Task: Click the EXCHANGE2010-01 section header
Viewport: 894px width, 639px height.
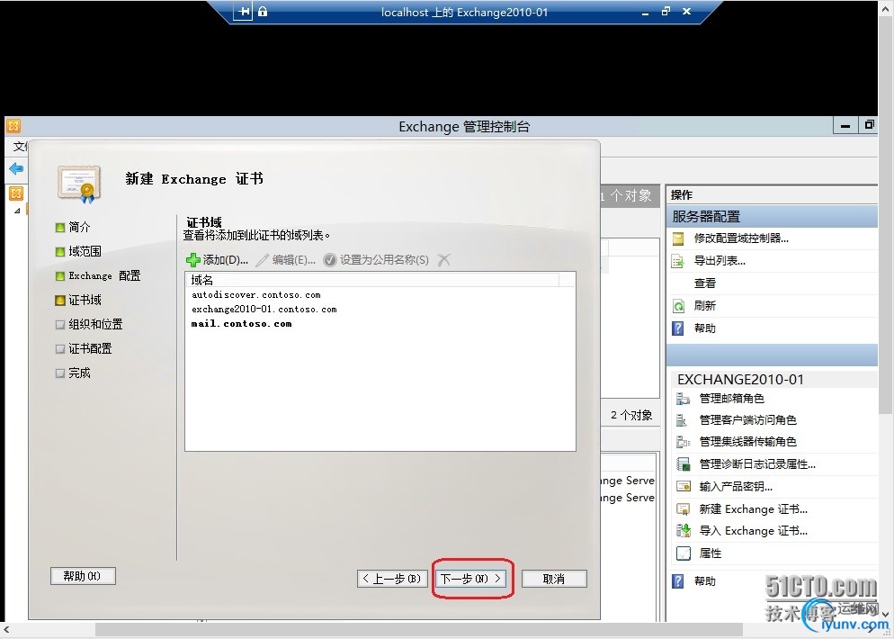Action: tap(773, 380)
